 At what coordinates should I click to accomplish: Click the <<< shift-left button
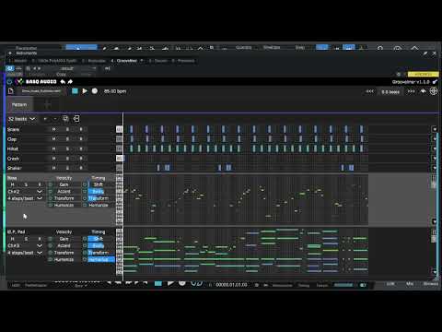coord(370,91)
